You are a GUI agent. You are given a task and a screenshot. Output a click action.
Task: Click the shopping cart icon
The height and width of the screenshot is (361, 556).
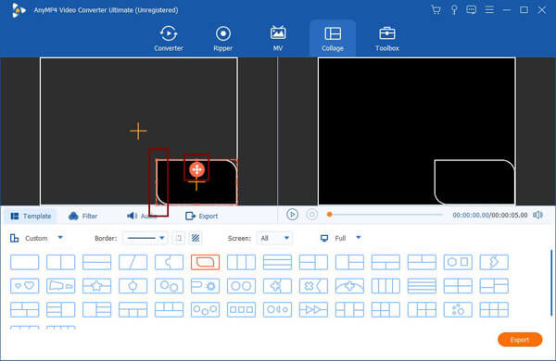436,9
